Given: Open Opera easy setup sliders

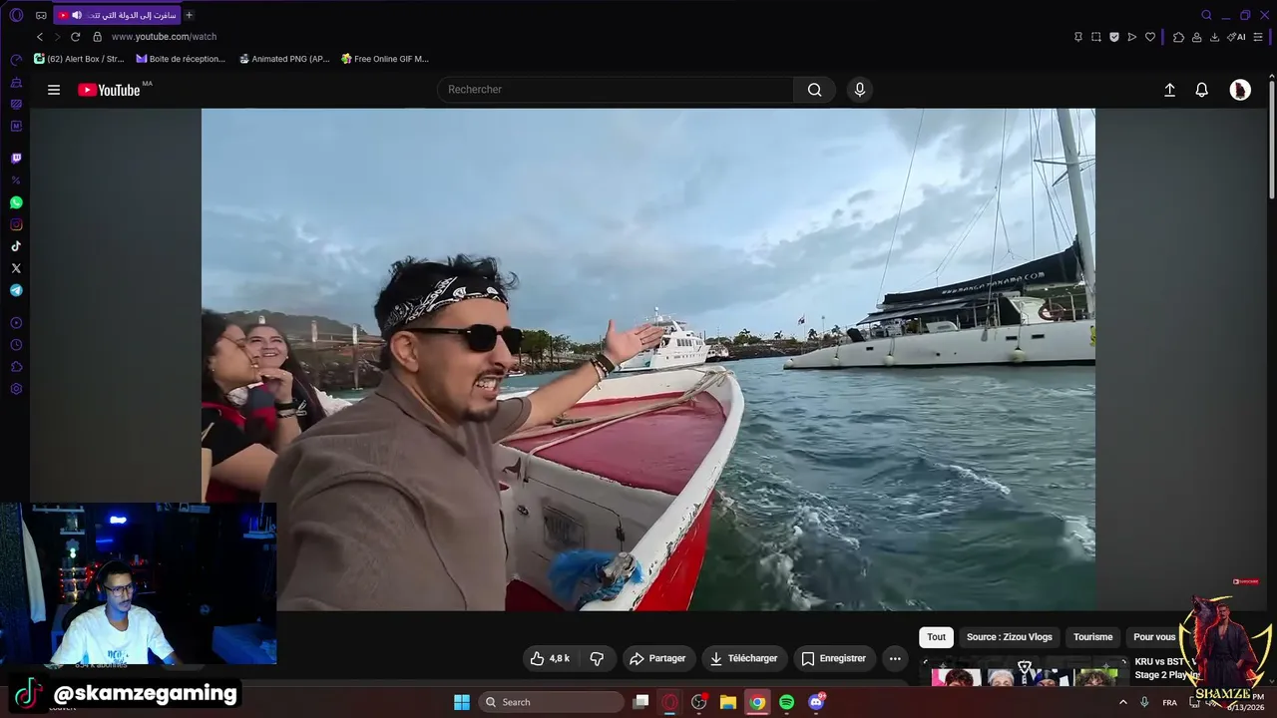Looking at the screenshot, I should (x=1260, y=37).
